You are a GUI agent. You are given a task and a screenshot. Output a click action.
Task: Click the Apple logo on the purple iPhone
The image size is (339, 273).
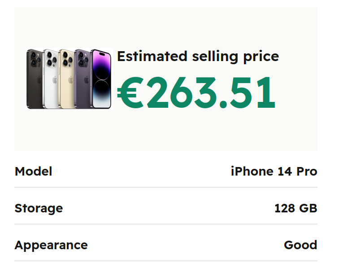[x=85, y=80]
